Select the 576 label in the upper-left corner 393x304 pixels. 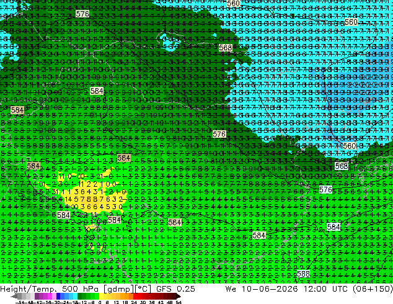click(x=82, y=14)
